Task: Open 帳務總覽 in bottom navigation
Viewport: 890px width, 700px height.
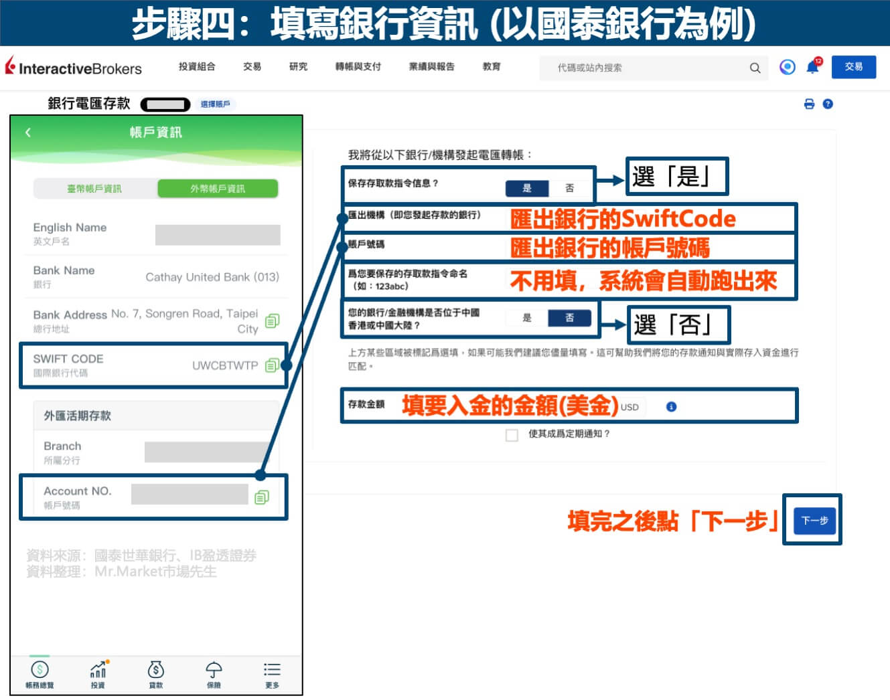Action: pos(40,675)
